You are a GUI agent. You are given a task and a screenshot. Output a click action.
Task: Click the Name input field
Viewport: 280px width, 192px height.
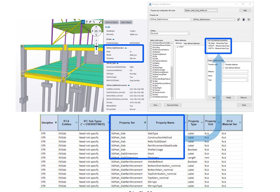[235, 76]
